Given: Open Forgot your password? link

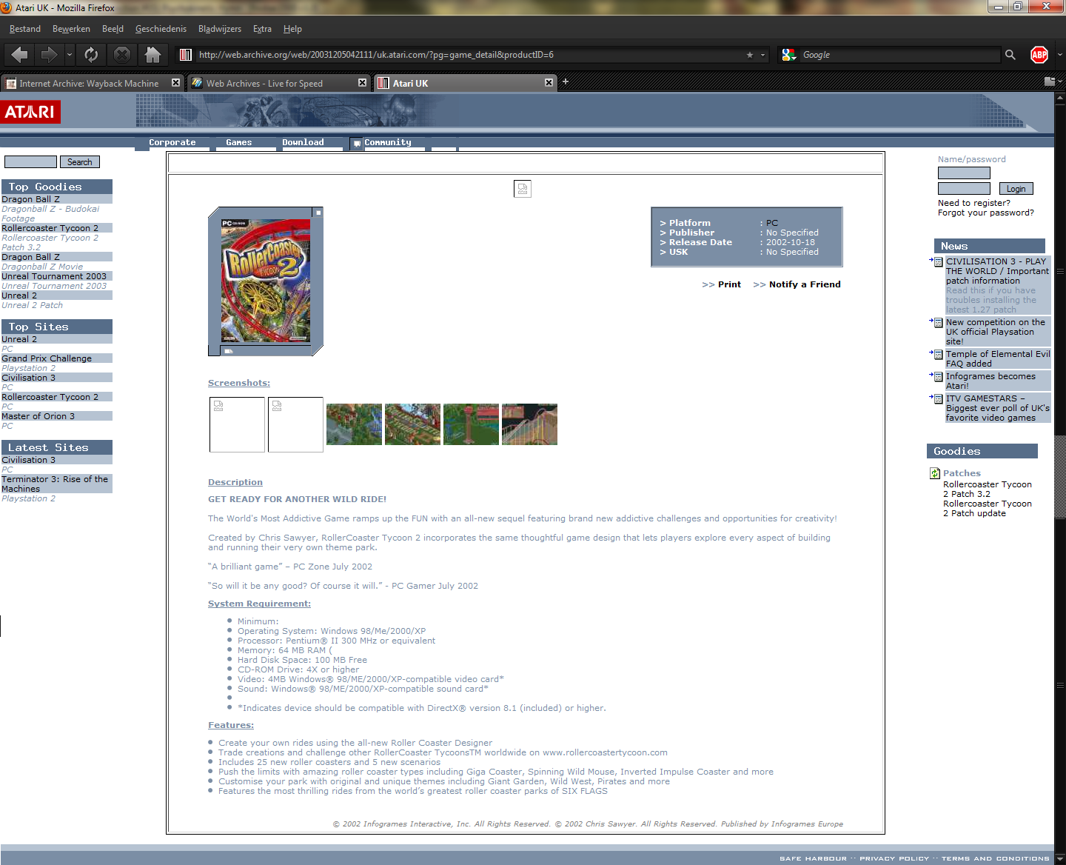Looking at the screenshot, I should coord(986,213).
